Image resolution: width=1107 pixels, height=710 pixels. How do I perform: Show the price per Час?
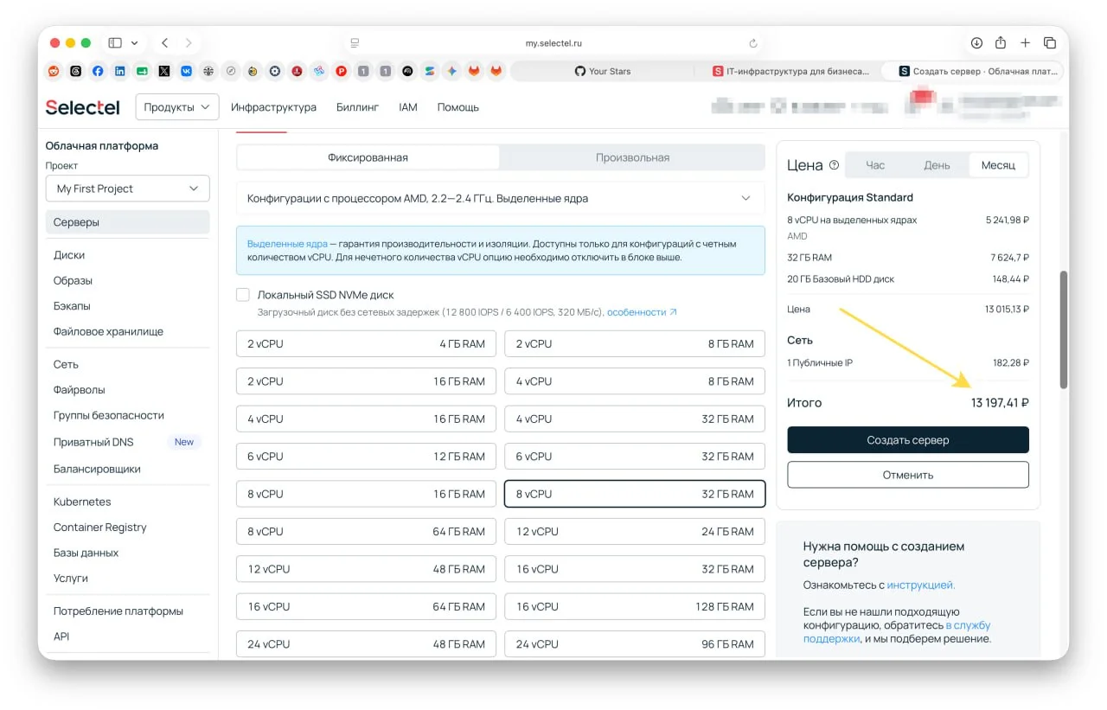click(875, 165)
